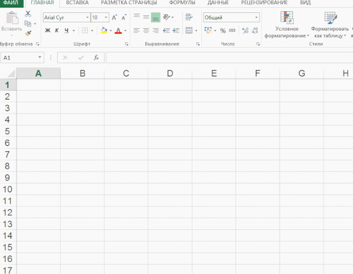353x274 pixels.
Task: Click the Increase Font Size icon
Action: pos(114,17)
